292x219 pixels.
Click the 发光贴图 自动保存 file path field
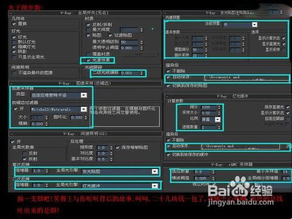pyautogui.click(x=246, y=78)
